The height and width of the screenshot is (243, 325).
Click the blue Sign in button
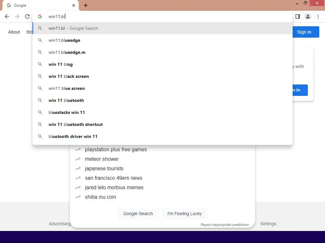[306, 32]
